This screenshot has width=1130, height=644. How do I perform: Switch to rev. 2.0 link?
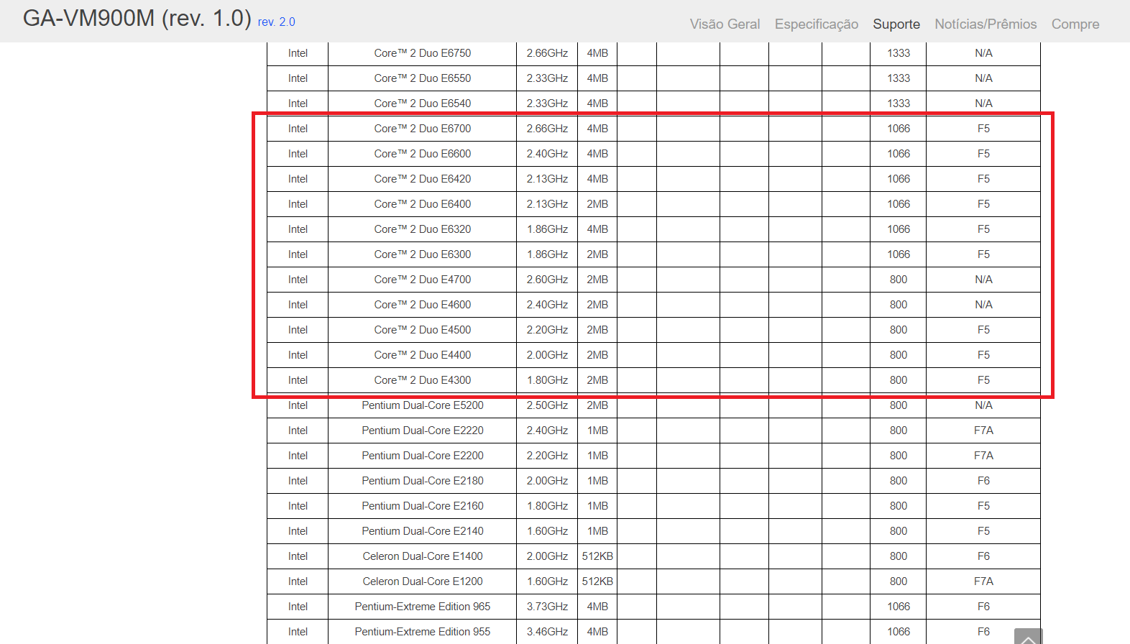276,22
